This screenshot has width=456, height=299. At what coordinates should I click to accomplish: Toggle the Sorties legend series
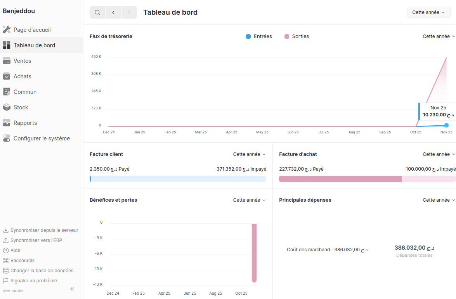pos(296,36)
